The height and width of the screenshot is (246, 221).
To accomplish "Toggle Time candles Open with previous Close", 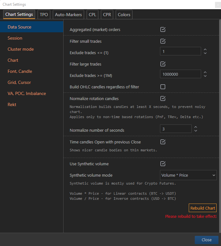I will [163, 142].
